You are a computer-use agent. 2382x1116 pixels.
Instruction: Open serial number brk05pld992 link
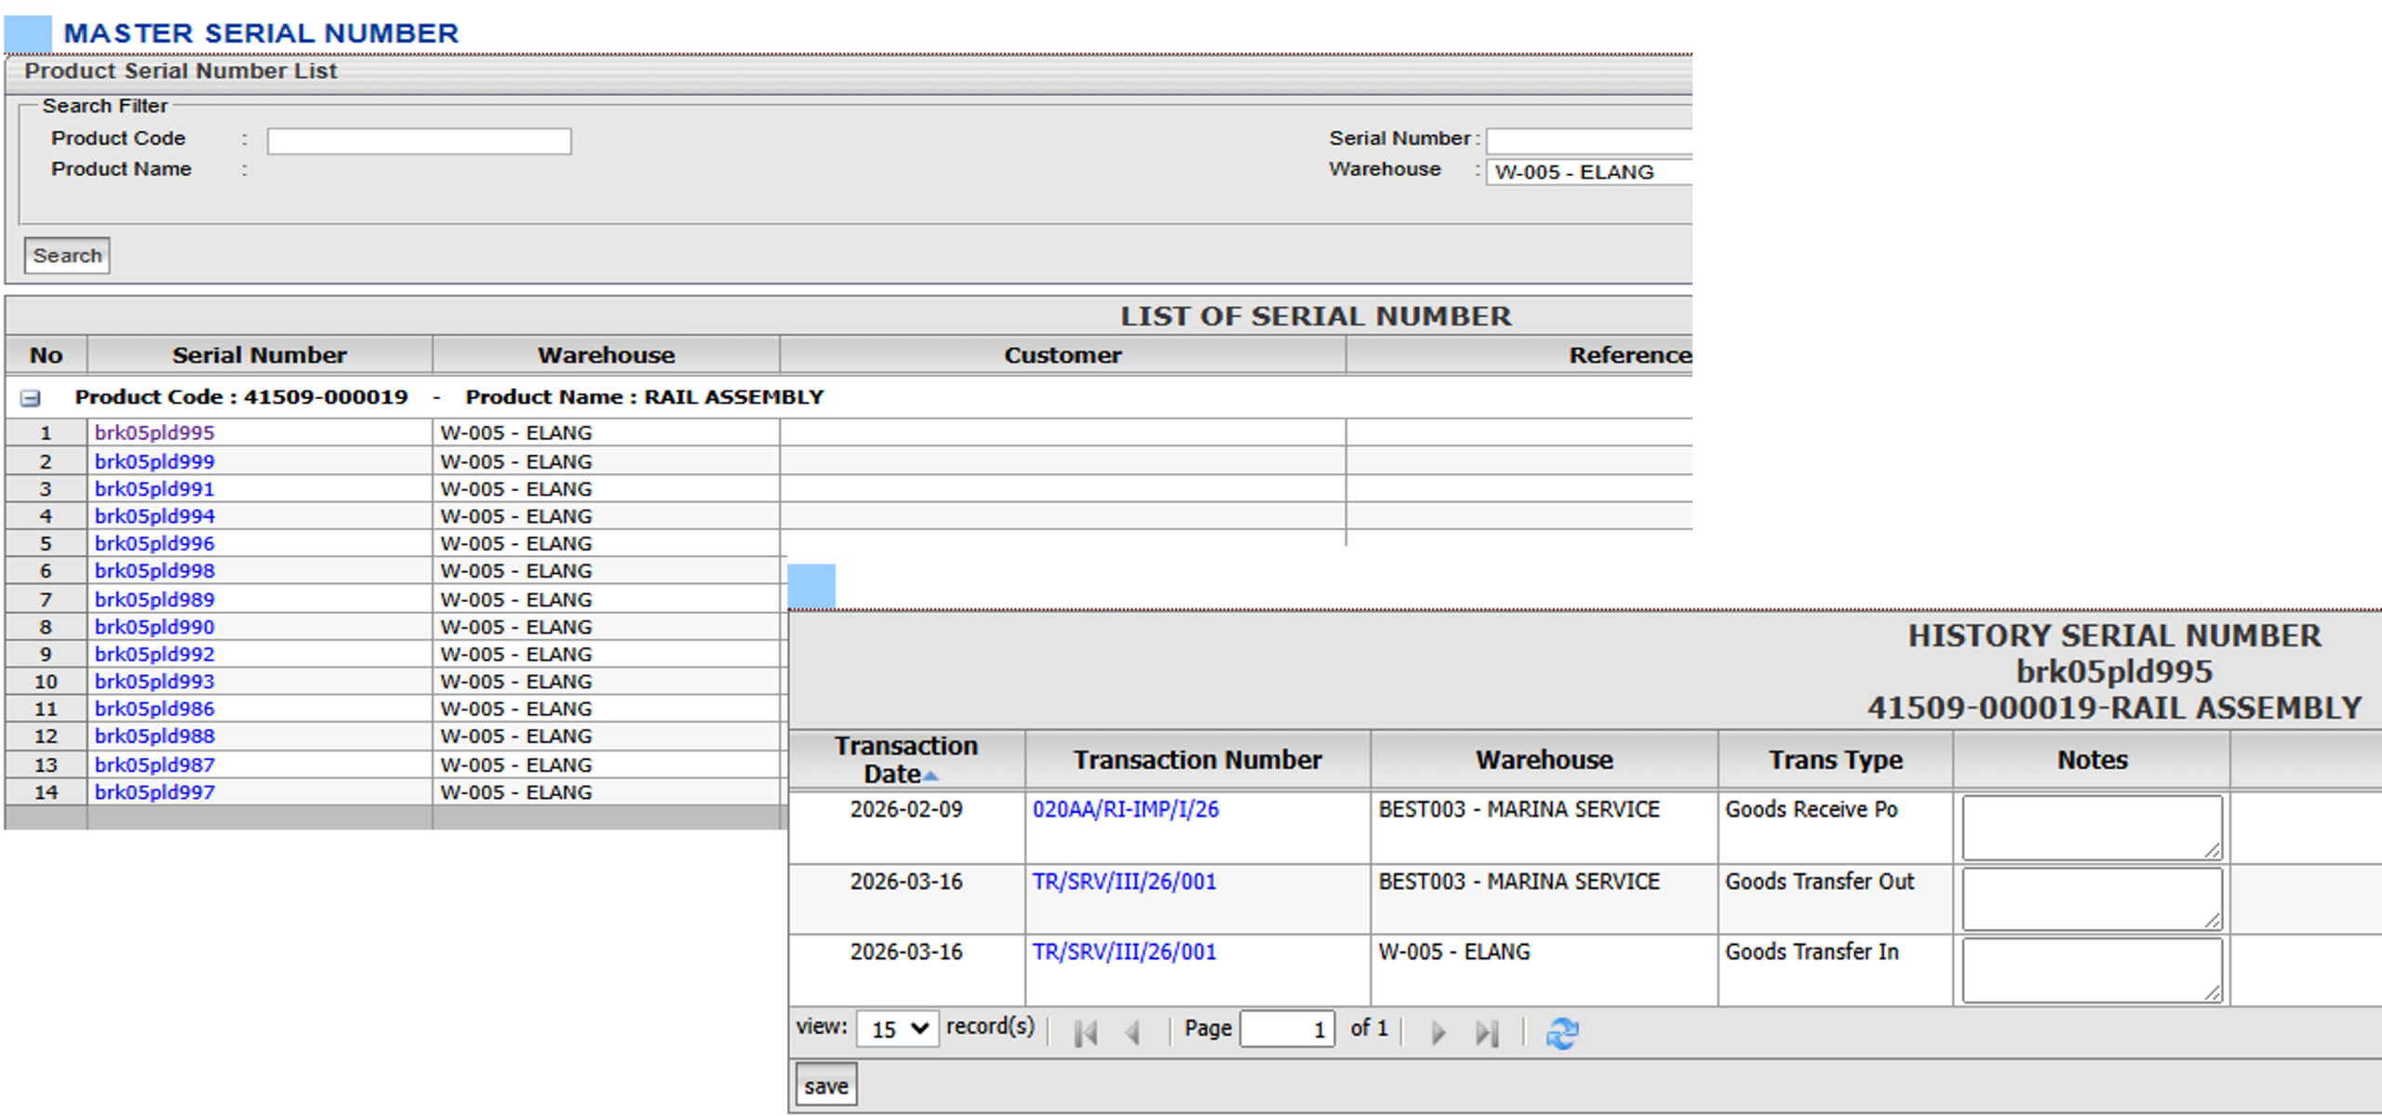(154, 654)
